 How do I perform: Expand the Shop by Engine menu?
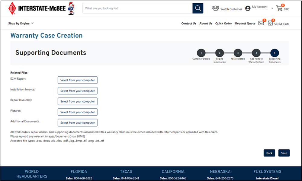(x=21, y=24)
